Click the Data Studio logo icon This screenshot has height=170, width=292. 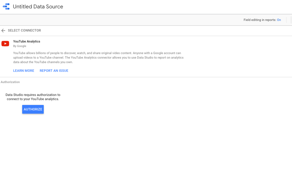[x=6, y=6]
